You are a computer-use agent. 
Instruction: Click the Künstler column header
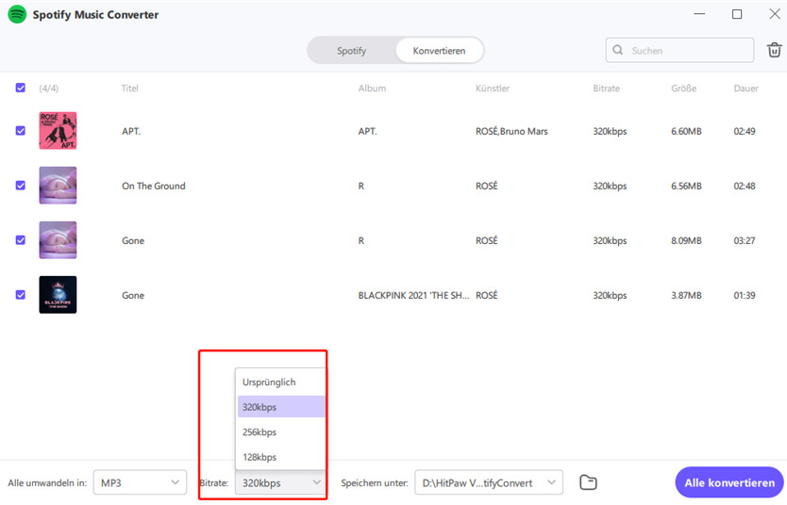point(493,89)
